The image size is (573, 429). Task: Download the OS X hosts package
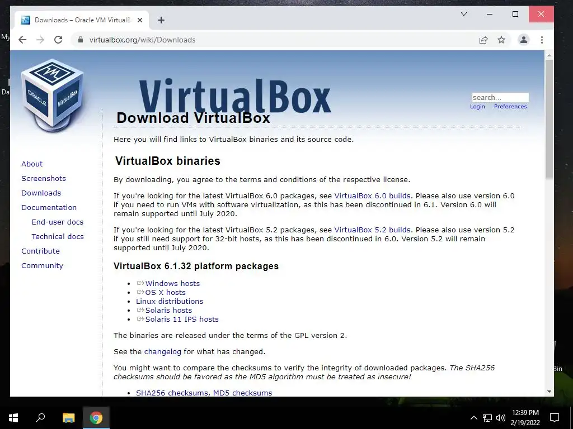click(165, 293)
